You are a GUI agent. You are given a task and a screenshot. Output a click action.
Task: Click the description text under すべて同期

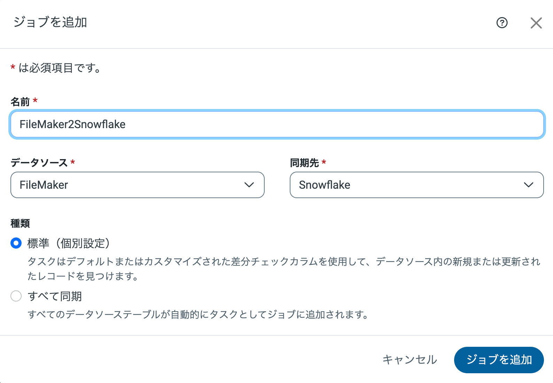point(198,314)
